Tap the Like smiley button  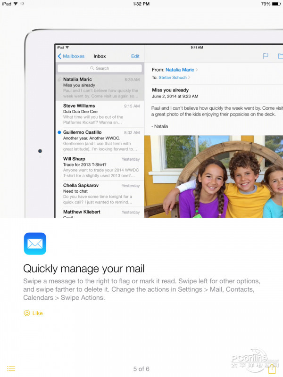[33, 313]
